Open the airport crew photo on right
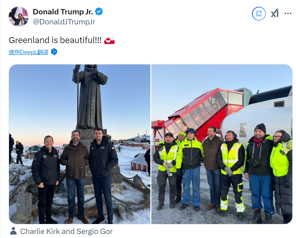The height and width of the screenshot is (238, 296). (222, 144)
